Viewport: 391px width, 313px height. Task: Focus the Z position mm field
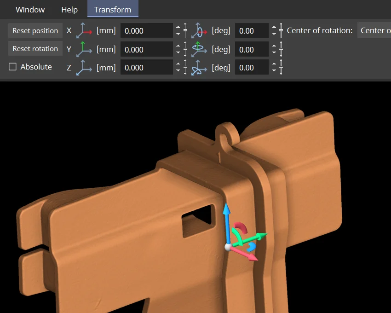pyautogui.click(x=147, y=67)
